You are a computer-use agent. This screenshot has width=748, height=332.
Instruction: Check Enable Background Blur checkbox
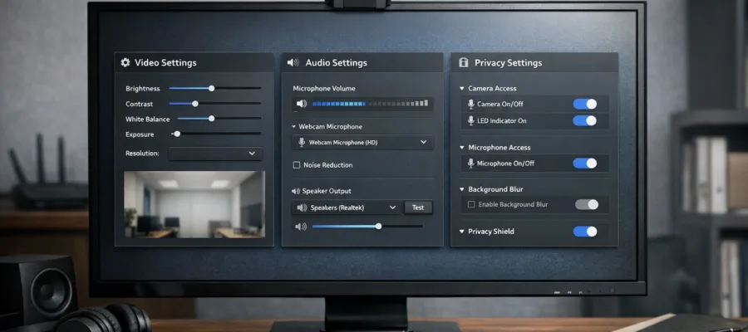click(471, 204)
